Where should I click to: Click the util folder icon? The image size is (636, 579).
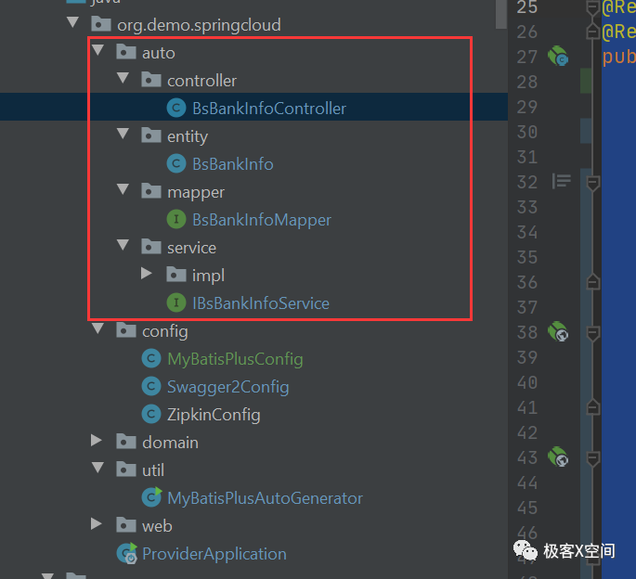coord(126,470)
